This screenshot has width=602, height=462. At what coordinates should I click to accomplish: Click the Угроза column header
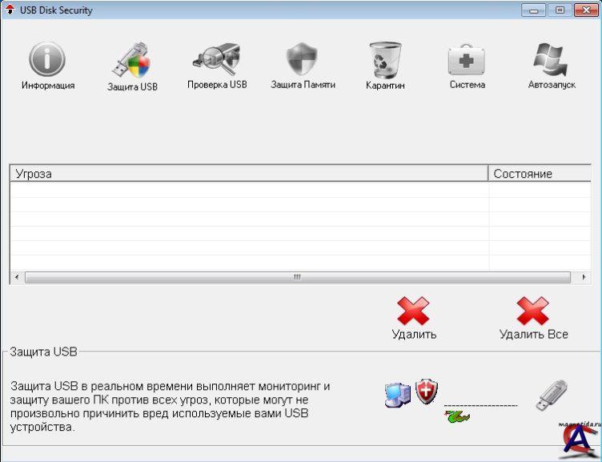(248, 174)
